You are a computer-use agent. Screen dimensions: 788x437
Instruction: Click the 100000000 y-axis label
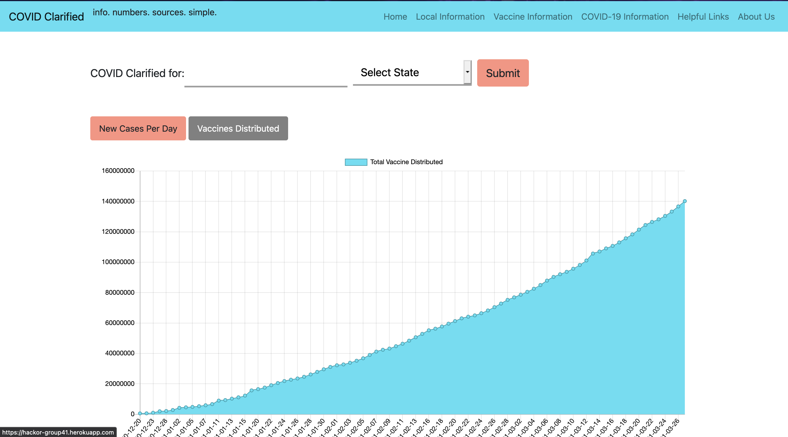click(x=118, y=262)
